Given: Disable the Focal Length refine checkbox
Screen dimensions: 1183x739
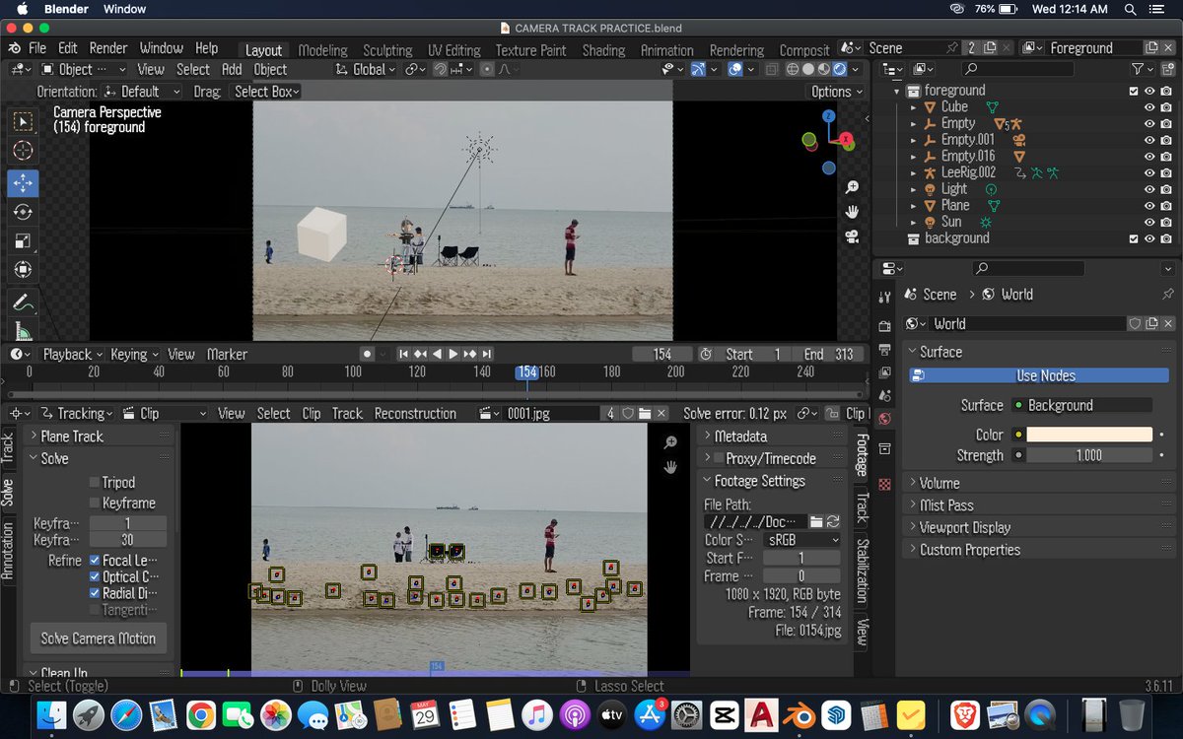Looking at the screenshot, I should (95, 560).
